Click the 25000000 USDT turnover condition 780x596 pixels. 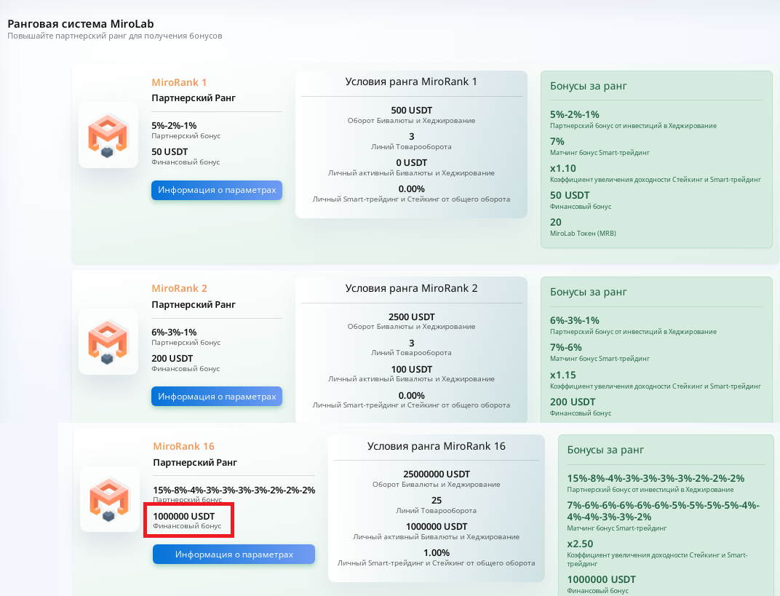click(437, 474)
